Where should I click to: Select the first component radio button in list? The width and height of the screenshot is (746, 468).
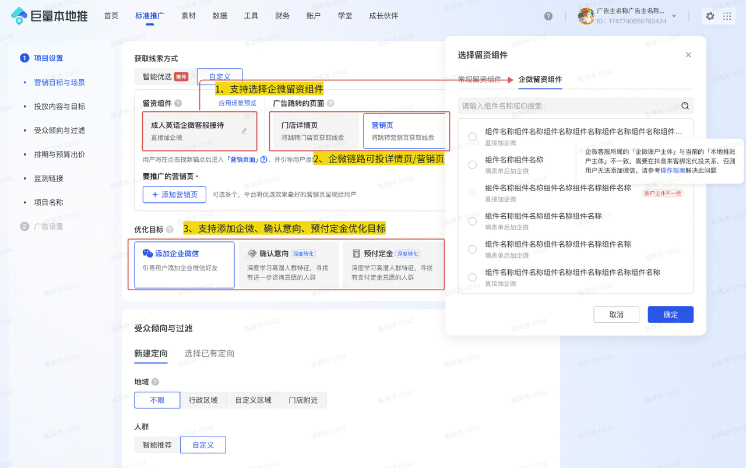click(472, 136)
